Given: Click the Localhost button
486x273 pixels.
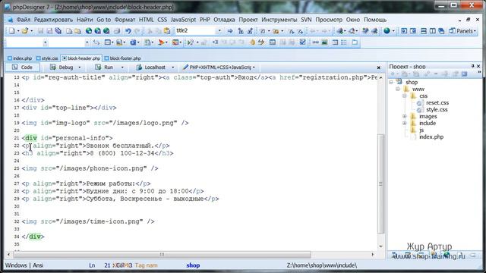Looking at the screenshot, I should (151, 67).
